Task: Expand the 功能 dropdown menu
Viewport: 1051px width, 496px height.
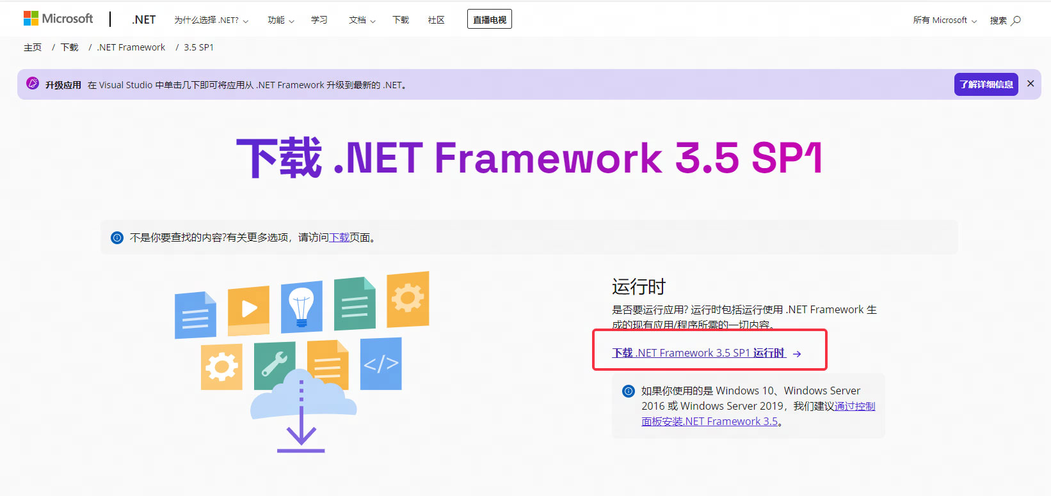Action: [281, 20]
